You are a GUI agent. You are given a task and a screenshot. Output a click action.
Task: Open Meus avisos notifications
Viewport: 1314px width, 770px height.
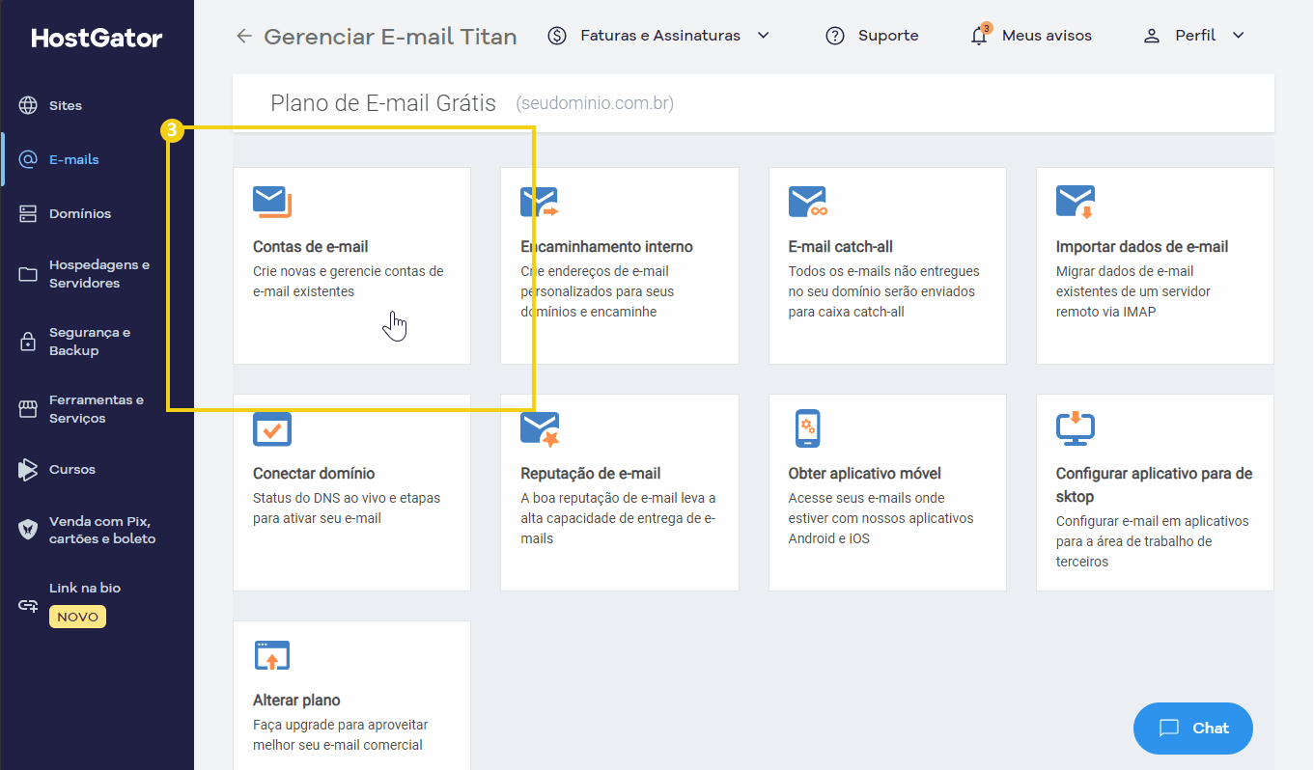point(1047,36)
